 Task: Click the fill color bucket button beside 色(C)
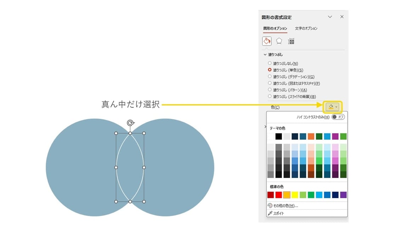pyautogui.click(x=330, y=106)
